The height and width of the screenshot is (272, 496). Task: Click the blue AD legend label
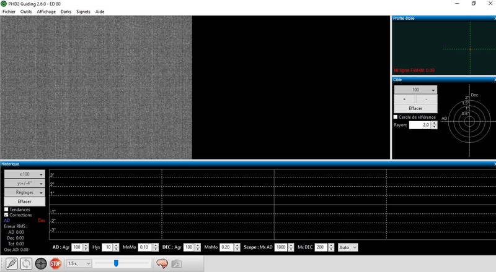pyautogui.click(x=7, y=220)
